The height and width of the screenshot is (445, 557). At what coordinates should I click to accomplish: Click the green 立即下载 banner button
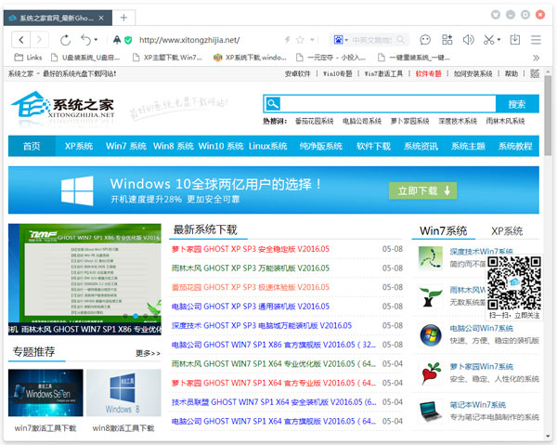tap(422, 190)
